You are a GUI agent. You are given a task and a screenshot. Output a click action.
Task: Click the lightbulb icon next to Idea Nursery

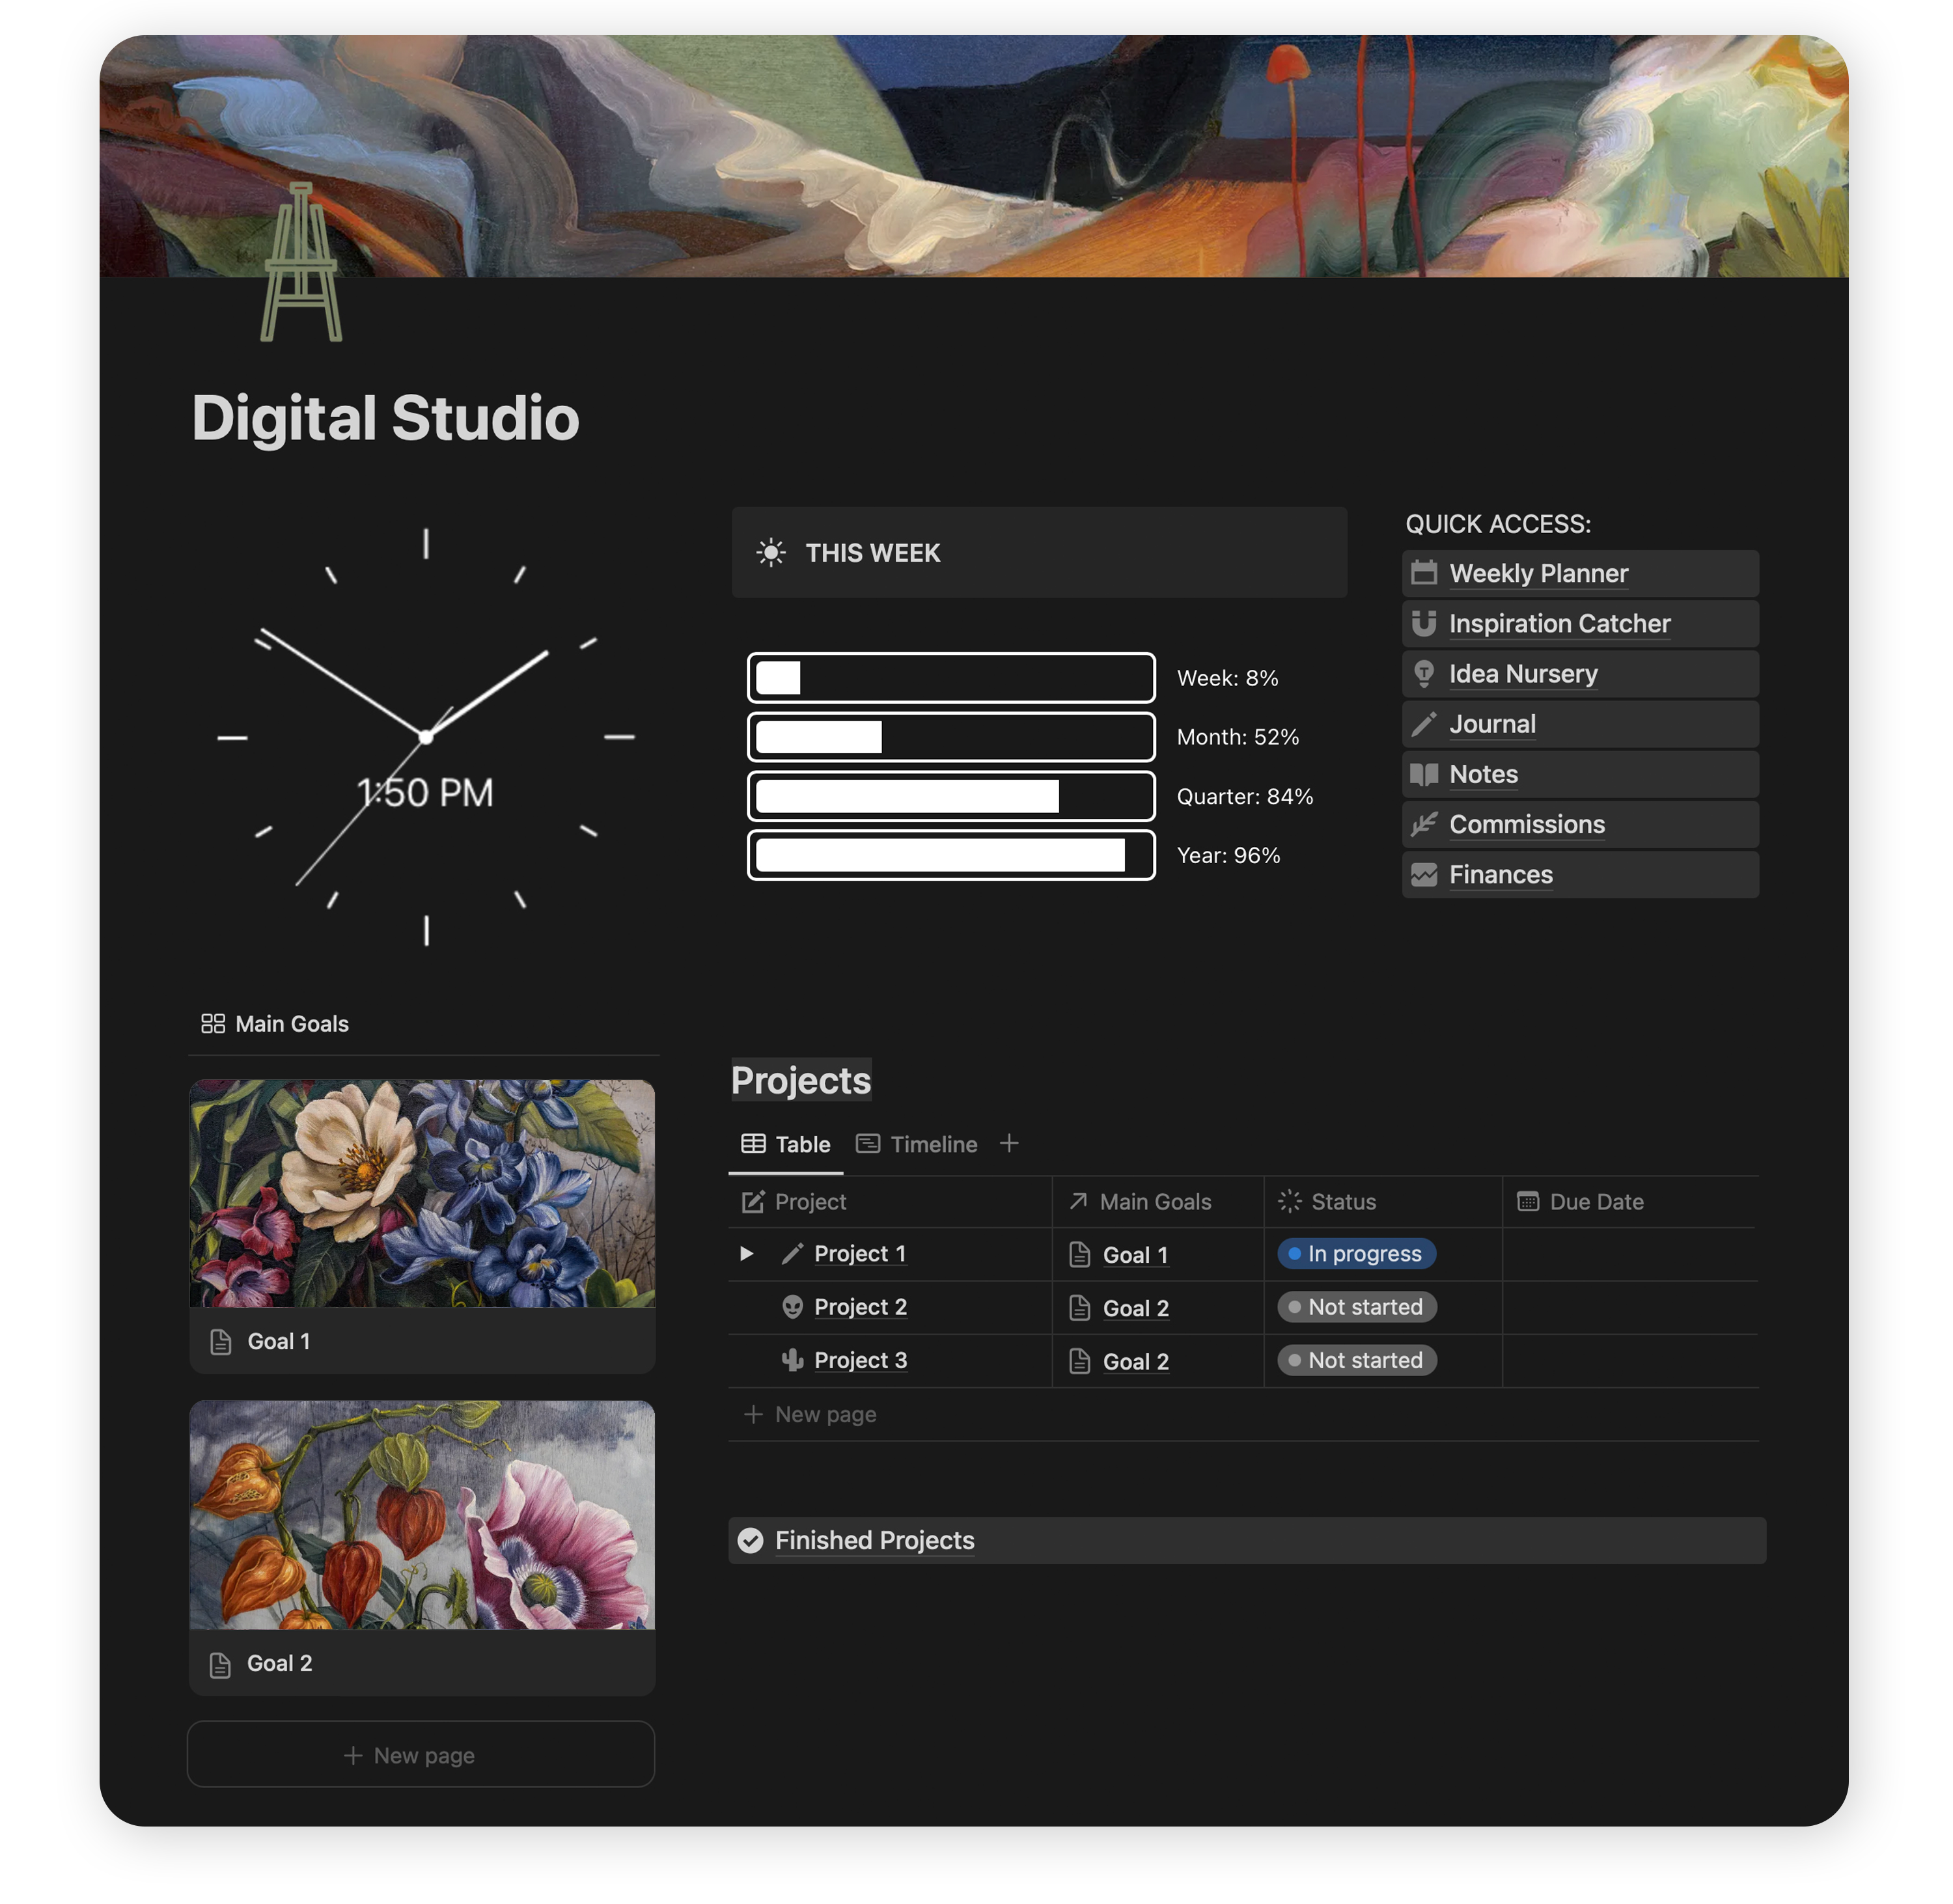1423,674
